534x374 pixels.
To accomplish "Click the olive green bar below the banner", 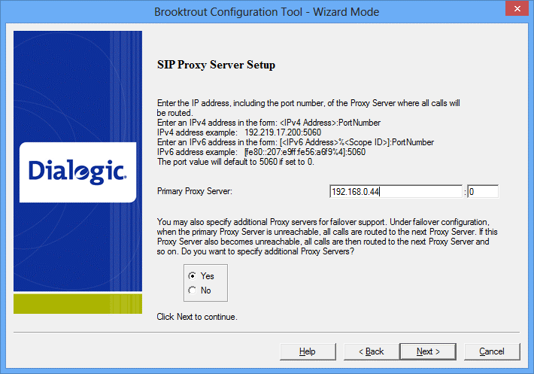I will coord(77,303).
